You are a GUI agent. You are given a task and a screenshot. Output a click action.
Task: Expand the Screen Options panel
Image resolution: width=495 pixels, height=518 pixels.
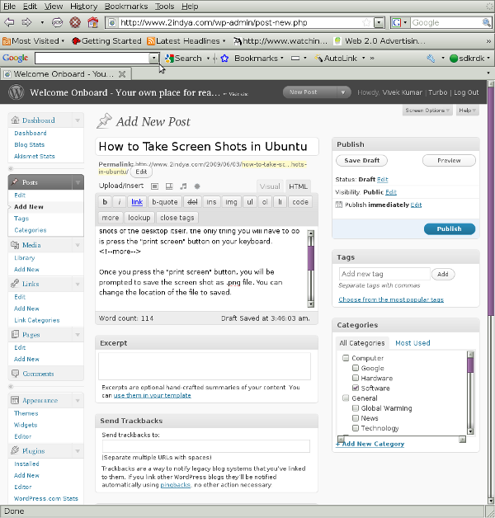(x=427, y=111)
